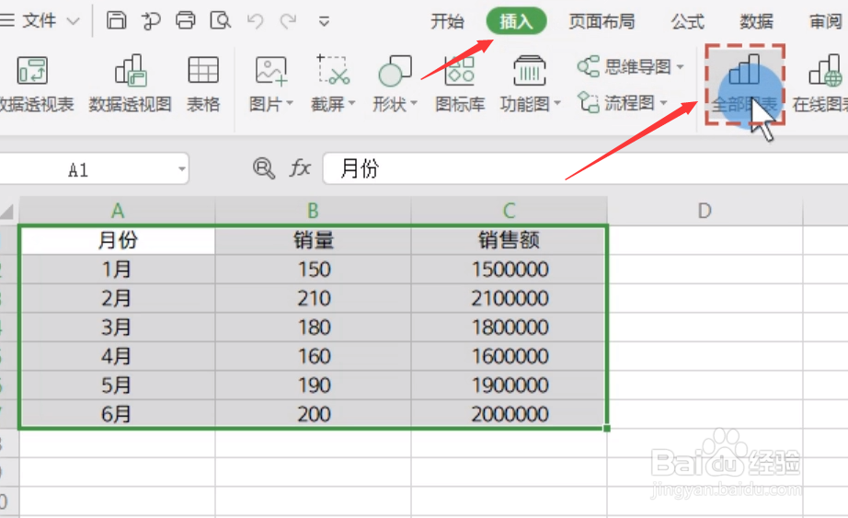Select the cell containing 2月
This screenshot has width=848, height=518.
[118, 298]
